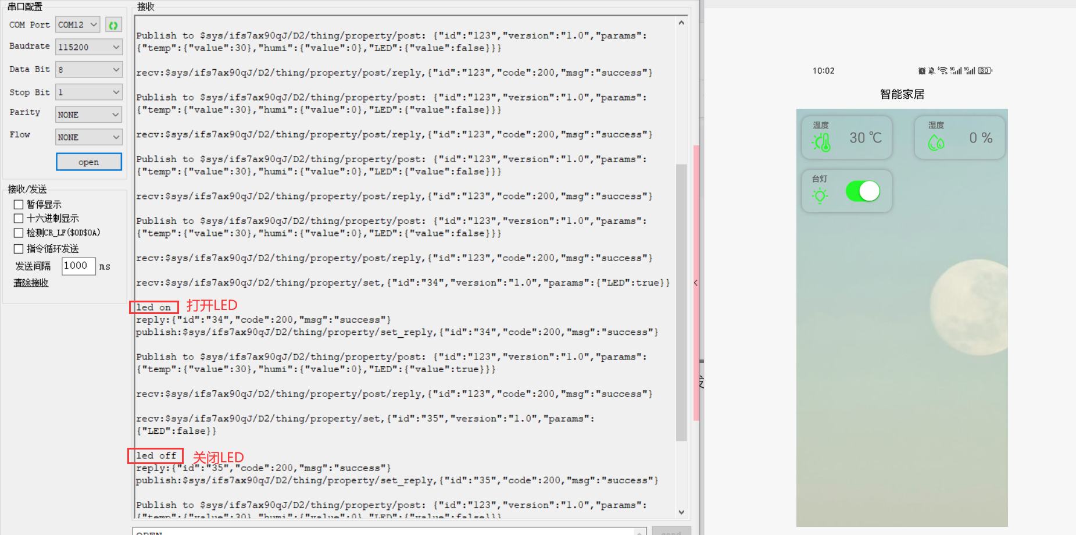This screenshot has width=1076, height=535.
Task: Tap the battery level indicator icon
Action: [x=984, y=71]
